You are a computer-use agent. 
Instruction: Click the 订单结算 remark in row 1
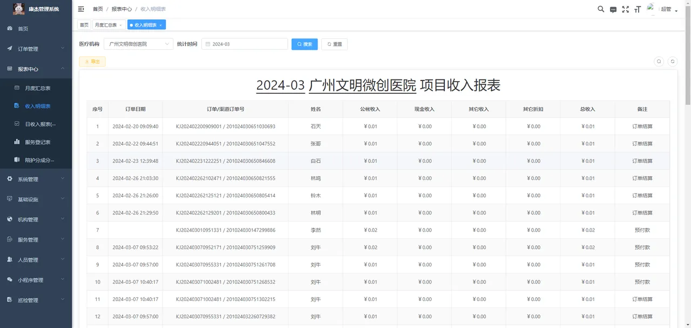click(x=642, y=126)
